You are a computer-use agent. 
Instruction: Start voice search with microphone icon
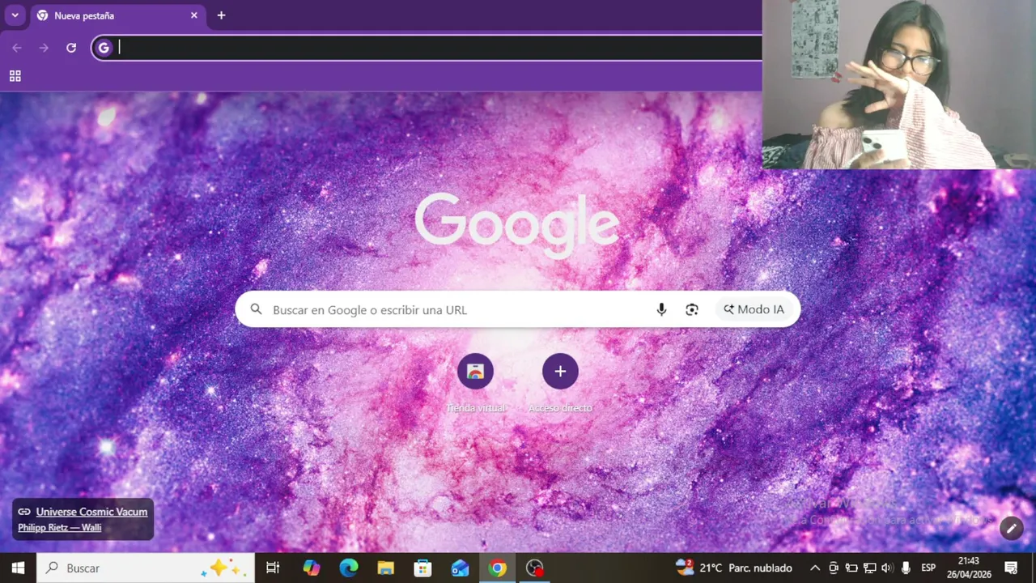[x=661, y=309]
